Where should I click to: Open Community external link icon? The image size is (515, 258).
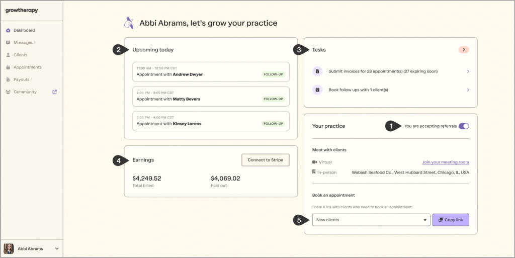(x=55, y=92)
